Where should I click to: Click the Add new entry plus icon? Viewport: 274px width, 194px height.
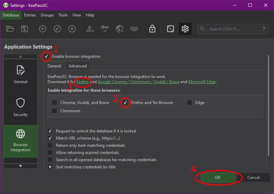coord(43,29)
